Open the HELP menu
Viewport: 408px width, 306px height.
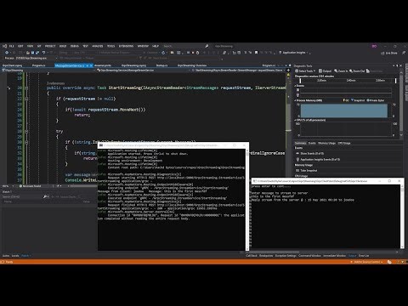point(156,46)
